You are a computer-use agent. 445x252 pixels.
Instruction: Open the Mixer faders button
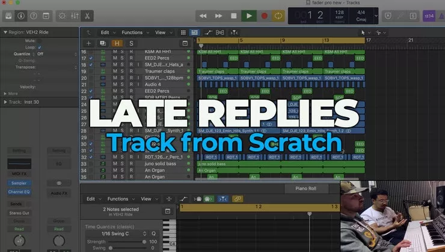click(75, 16)
